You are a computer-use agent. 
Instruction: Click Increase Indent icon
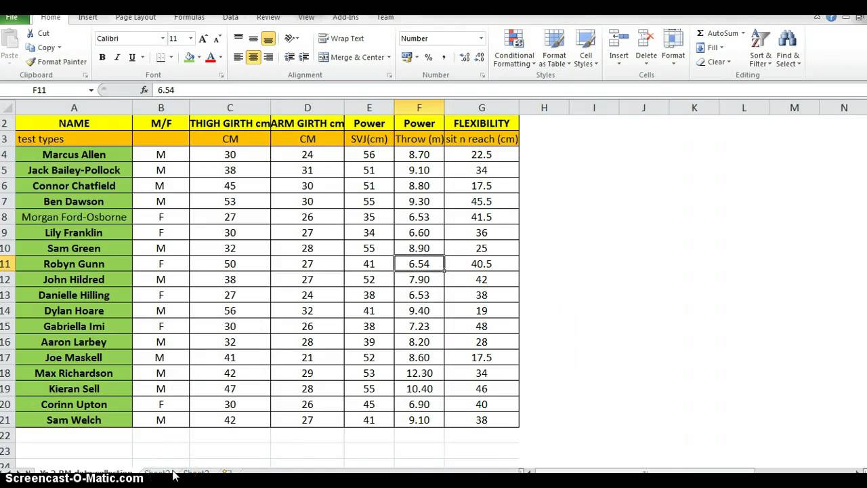click(x=304, y=58)
